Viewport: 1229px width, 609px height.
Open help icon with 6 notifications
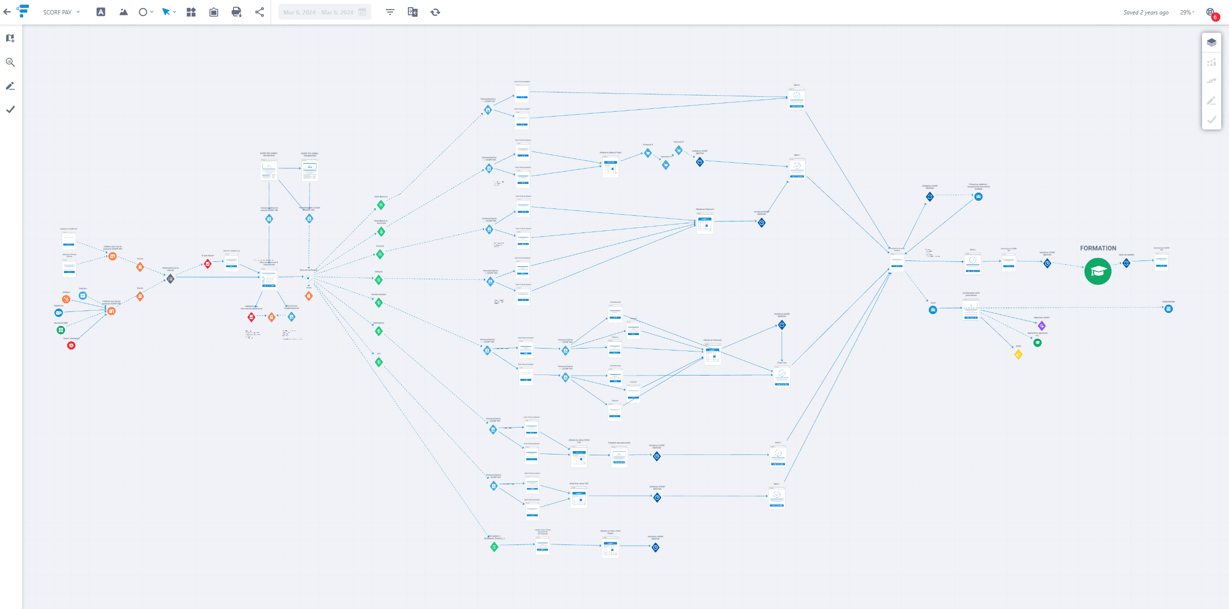click(1211, 13)
